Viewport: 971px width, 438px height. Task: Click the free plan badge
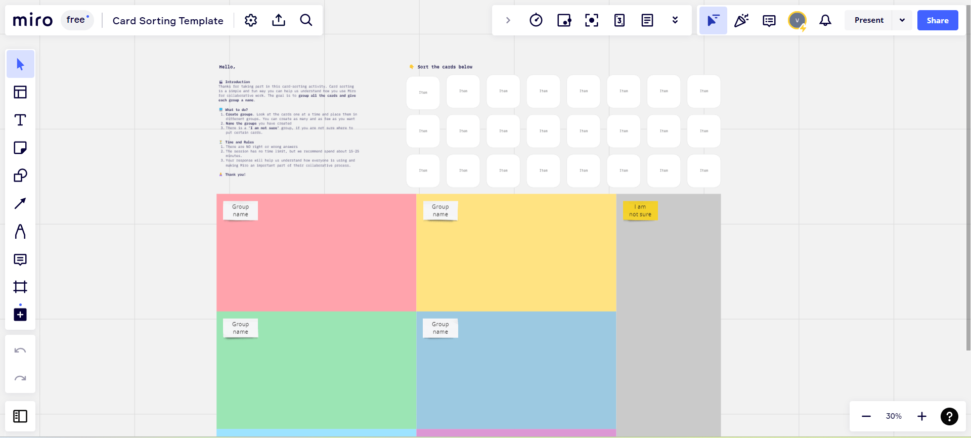(x=77, y=20)
